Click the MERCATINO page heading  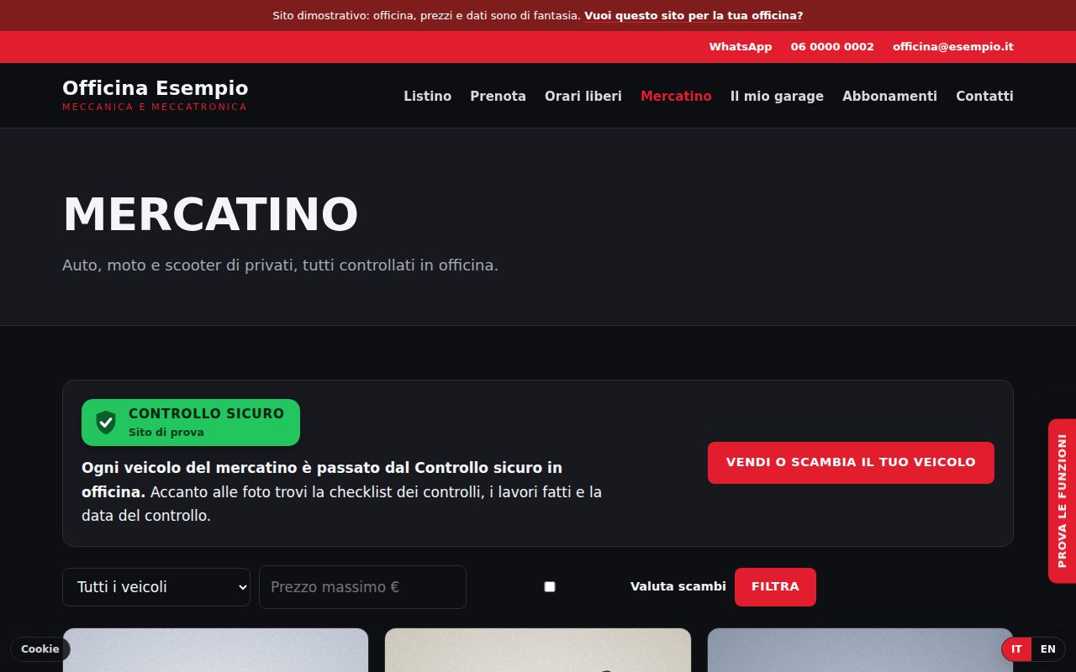click(x=210, y=214)
